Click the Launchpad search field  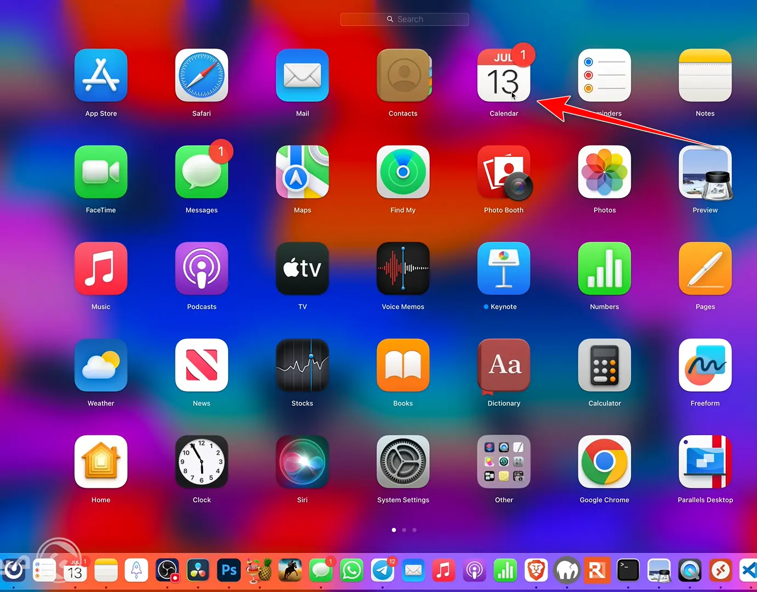point(404,19)
